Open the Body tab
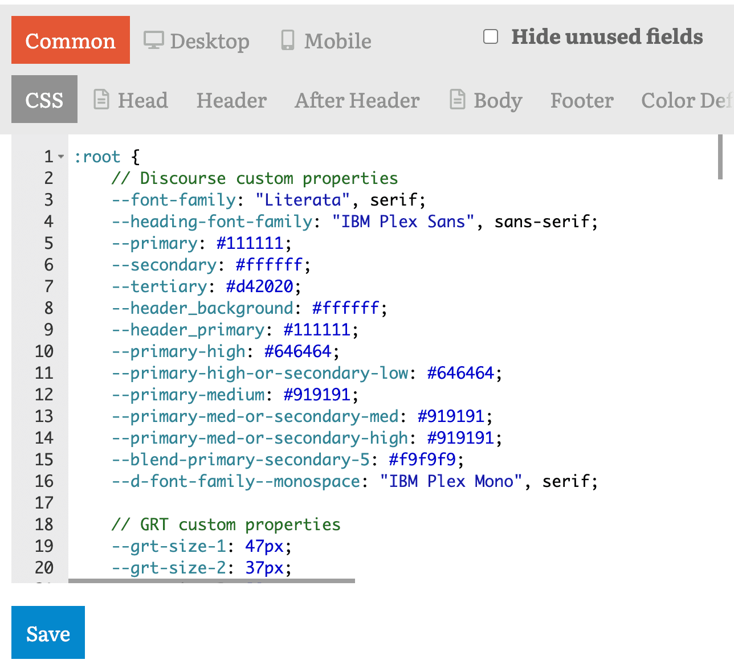 (486, 100)
